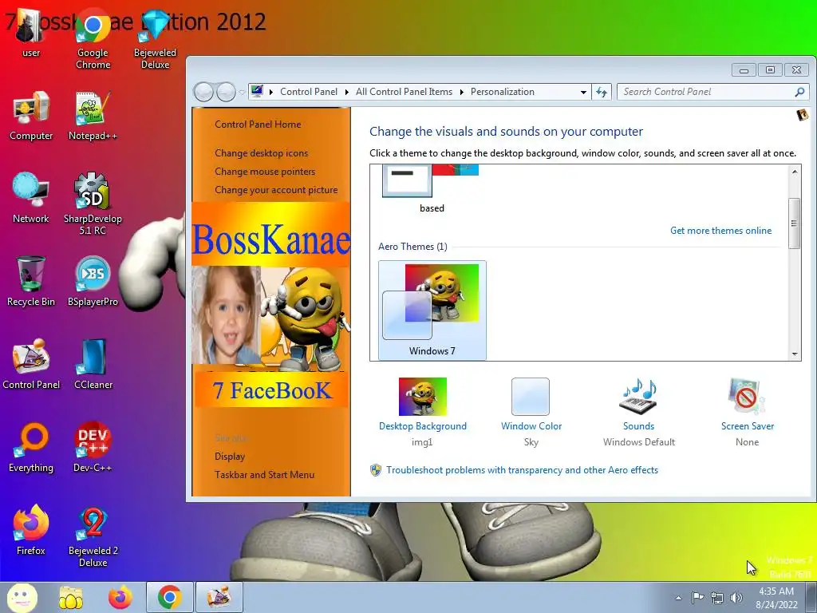Show hidden tray icons arrow

coord(678,598)
